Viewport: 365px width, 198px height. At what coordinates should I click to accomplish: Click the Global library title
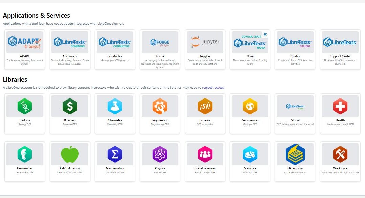pos(295,120)
